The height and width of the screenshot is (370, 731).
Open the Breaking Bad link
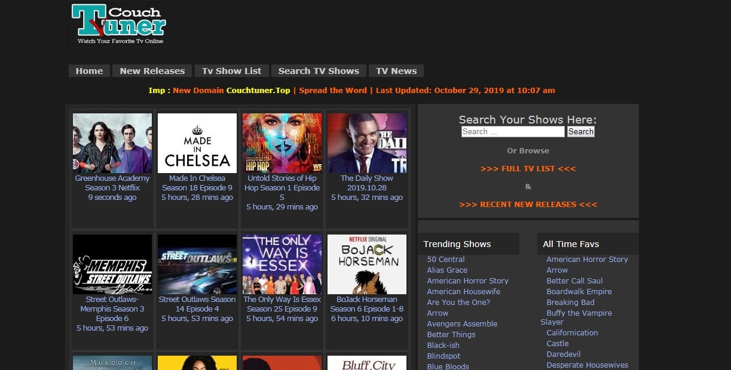[x=570, y=303]
